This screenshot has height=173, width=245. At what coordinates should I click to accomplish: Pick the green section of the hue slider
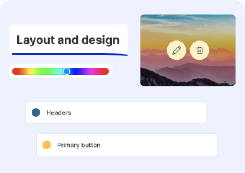click(45, 71)
